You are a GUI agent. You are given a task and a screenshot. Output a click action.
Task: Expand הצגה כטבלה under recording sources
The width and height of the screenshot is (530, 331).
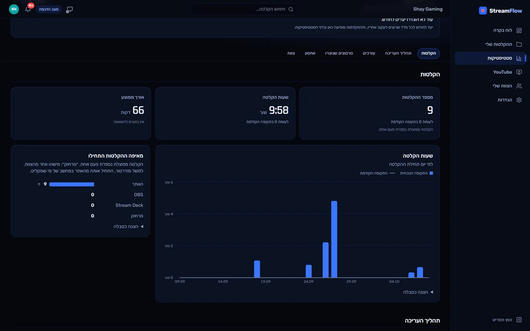(128, 226)
